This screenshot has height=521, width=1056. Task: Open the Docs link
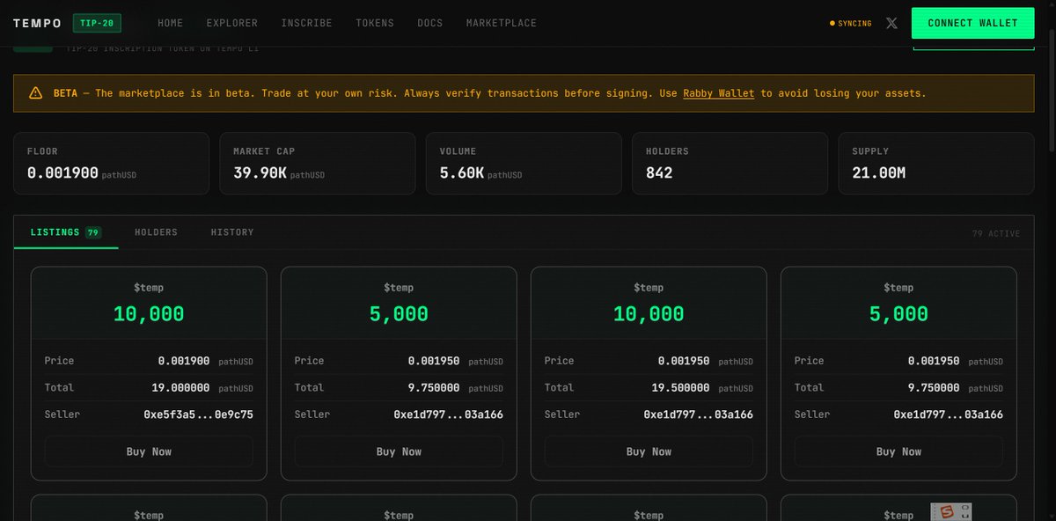tap(430, 23)
